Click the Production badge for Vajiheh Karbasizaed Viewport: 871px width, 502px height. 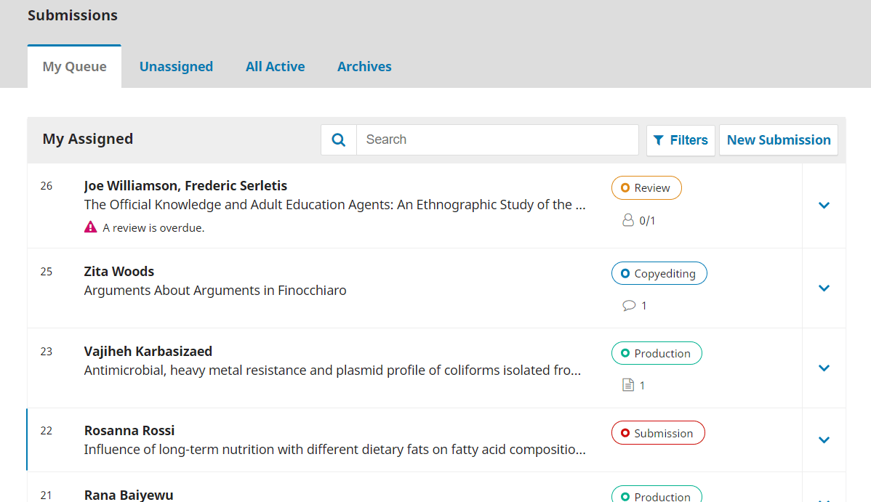click(x=656, y=354)
